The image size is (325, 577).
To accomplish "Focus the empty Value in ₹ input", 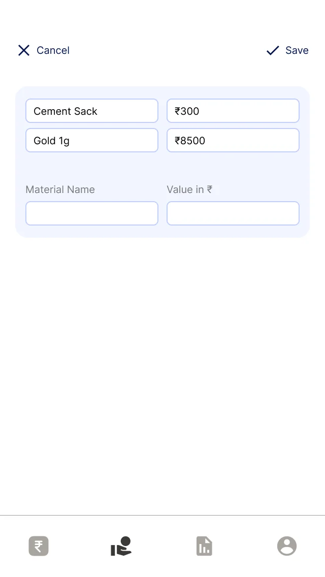I will click(233, 213).
